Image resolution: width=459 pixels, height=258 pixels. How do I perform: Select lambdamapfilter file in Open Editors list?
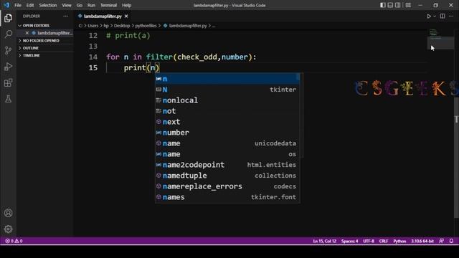pyautogui.click(x=55, y=33)
